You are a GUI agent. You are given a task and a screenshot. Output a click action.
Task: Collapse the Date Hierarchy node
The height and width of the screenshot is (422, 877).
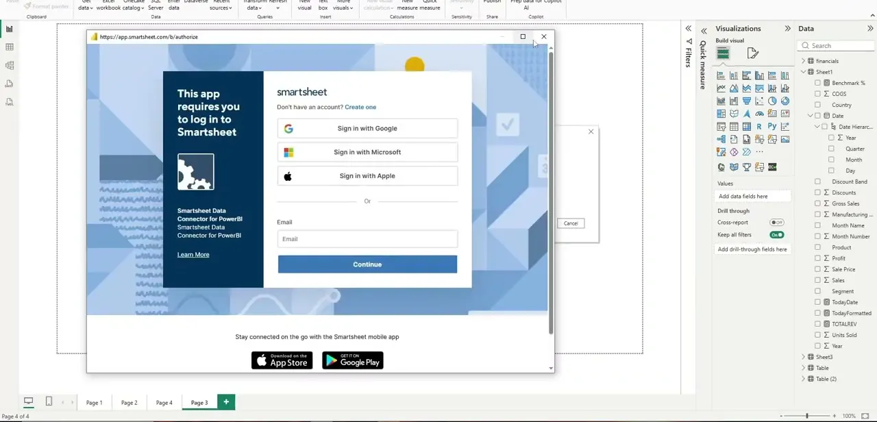point(817,127)
